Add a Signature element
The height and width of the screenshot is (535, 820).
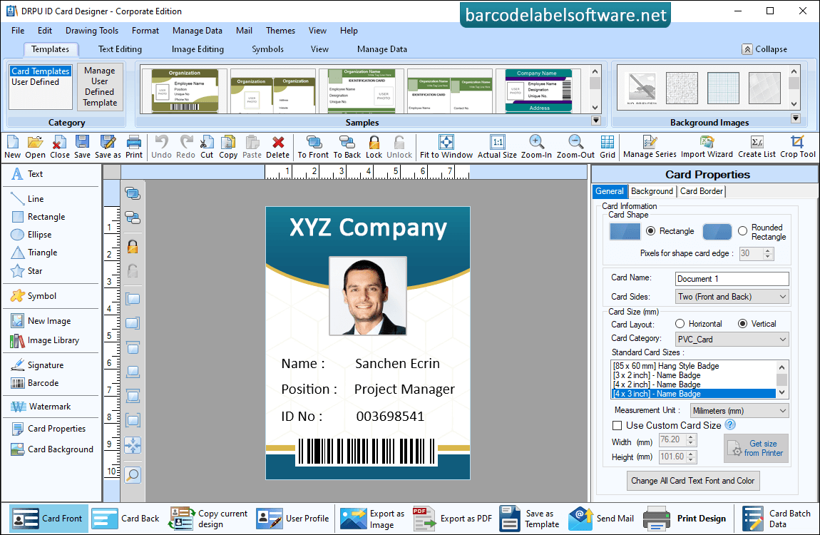pyautogui.click(x=37, y=365)
